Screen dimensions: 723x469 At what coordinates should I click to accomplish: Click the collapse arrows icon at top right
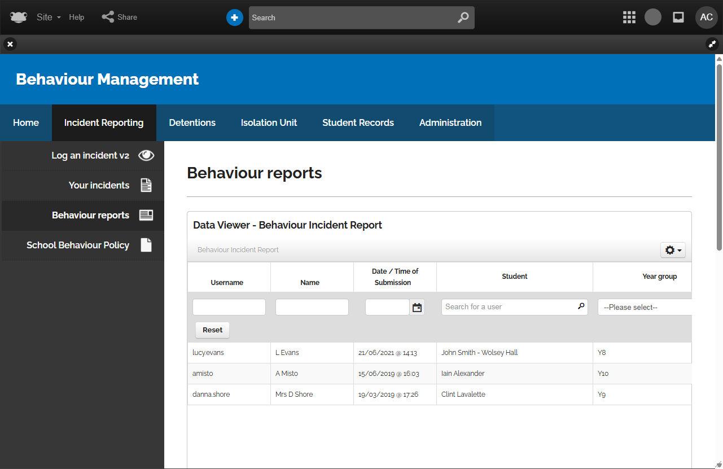coord(712,44)
